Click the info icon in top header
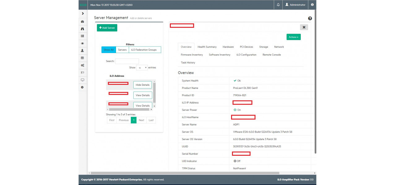 click(312, 5)
